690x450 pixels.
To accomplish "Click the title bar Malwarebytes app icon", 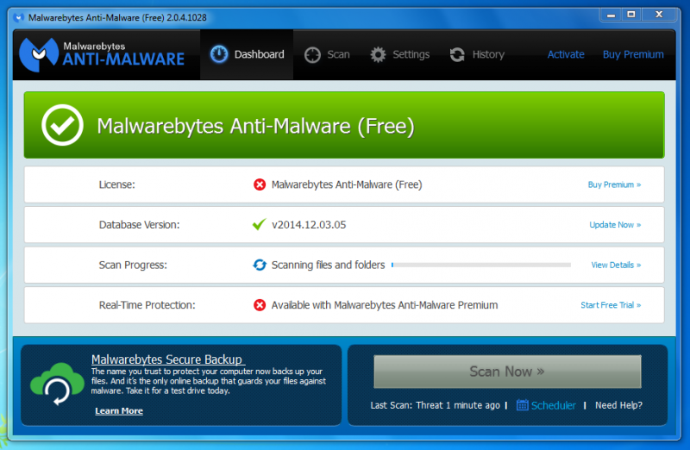I will click(x=18, y=17).
